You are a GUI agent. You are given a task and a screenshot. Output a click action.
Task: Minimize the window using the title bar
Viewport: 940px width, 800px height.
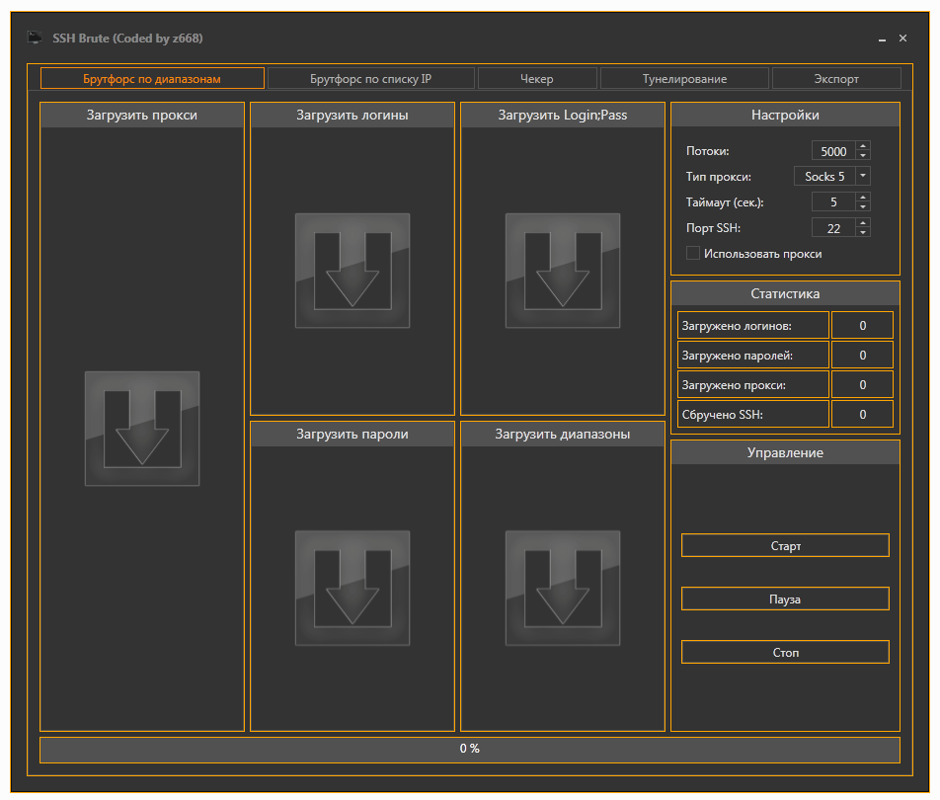882,39
